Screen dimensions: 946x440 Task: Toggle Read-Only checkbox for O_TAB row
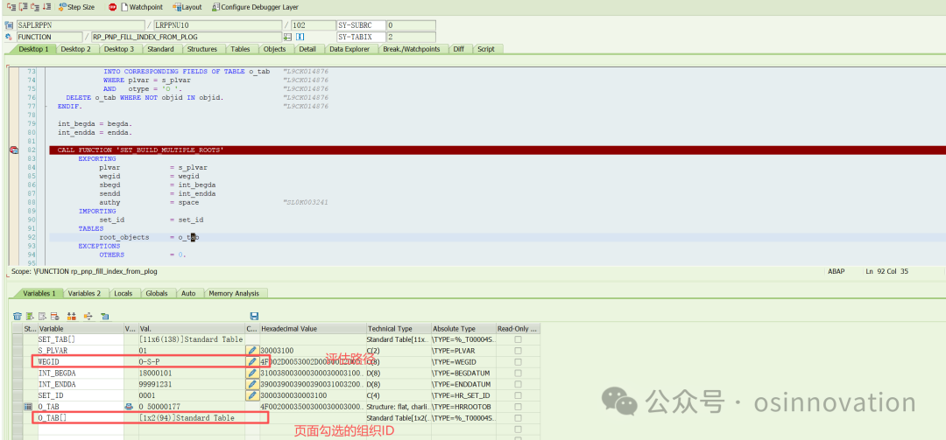coord(518,407)
